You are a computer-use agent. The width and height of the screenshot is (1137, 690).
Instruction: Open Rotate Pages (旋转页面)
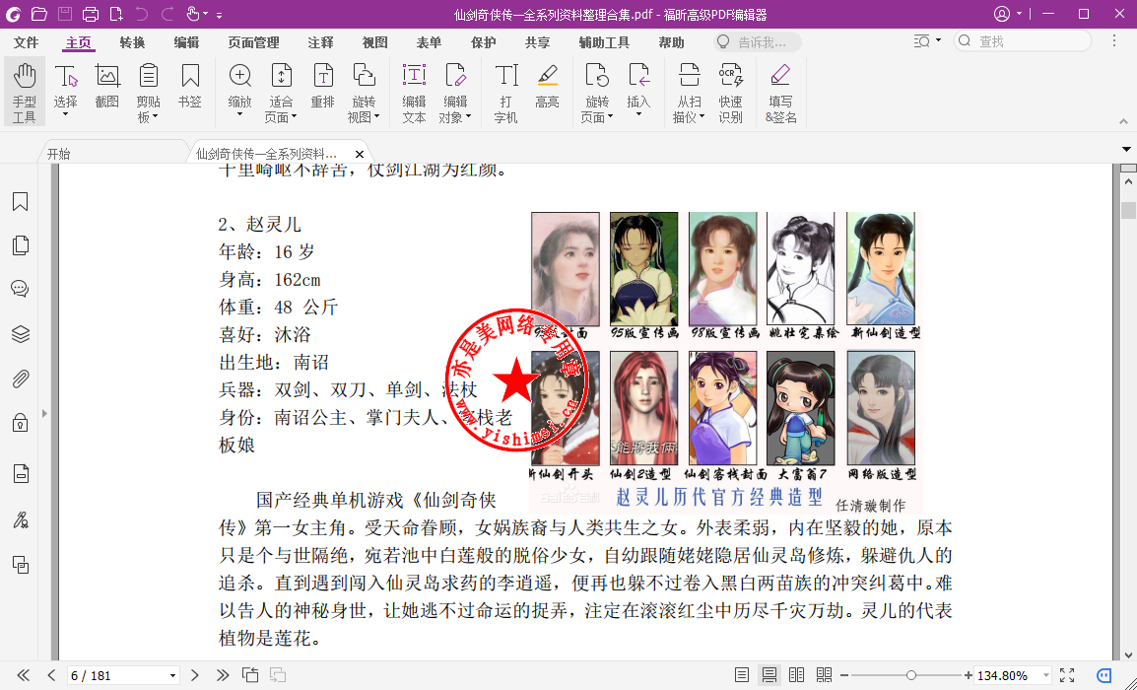click(x=597, y=92)
